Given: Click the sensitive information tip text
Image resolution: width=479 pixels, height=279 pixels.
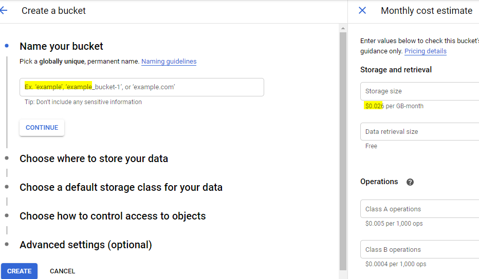Looking at the screenshot, I should (x=83, y=102).
